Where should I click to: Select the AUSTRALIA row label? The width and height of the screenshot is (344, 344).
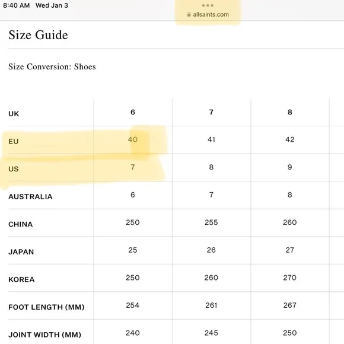(30, 196)
